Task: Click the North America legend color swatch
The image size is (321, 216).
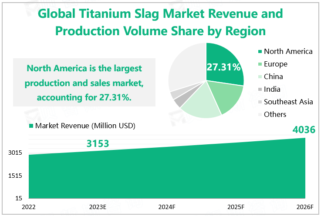Action: (260, 52)
